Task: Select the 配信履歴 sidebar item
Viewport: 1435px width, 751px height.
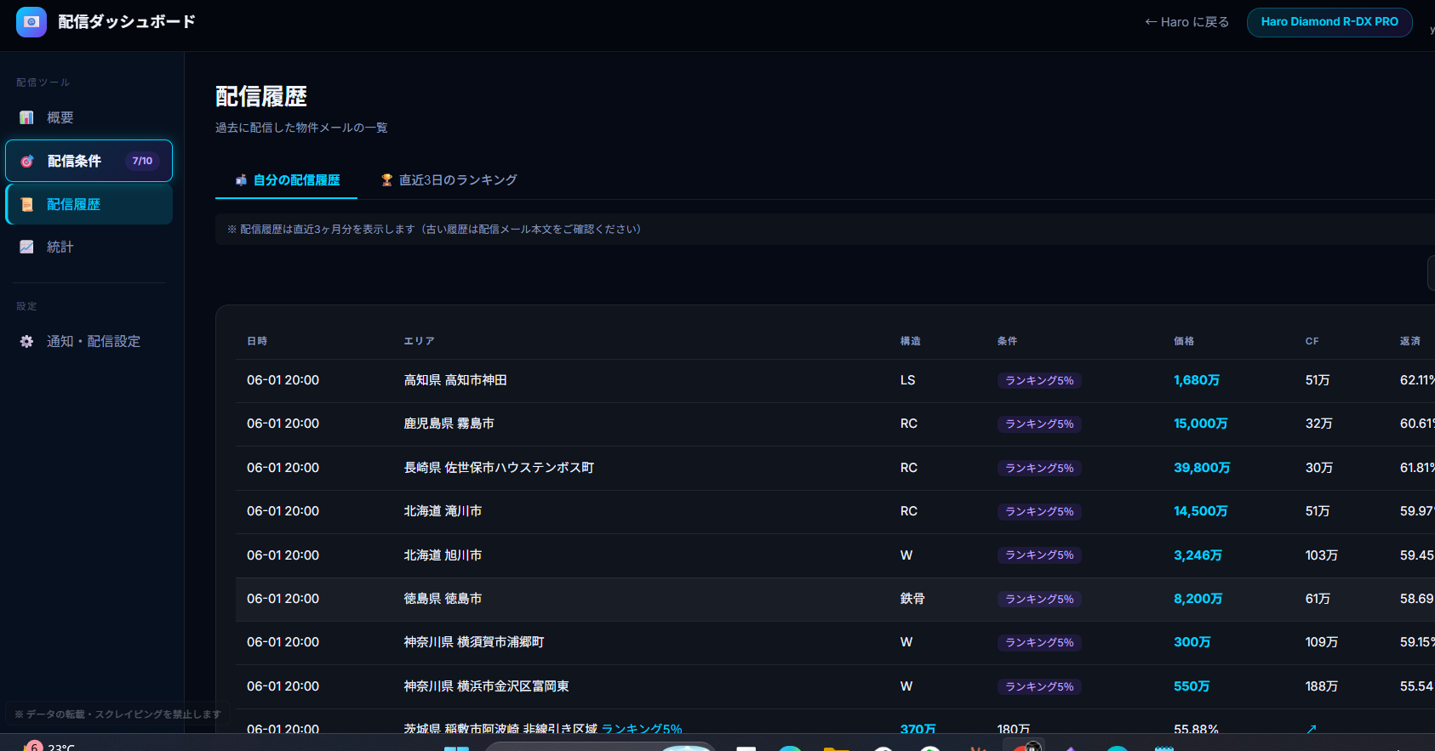Action: (x=89, y=204)
